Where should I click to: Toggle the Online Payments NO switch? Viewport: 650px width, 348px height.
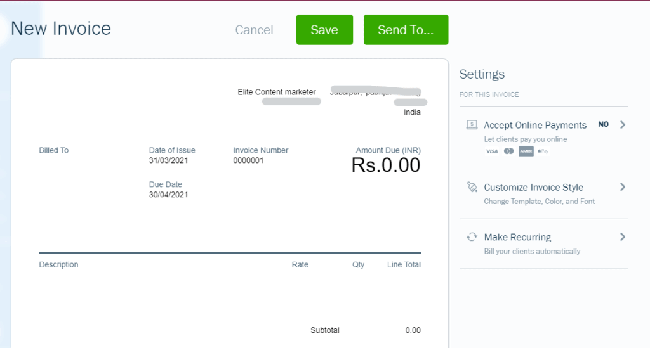[603, 124]
